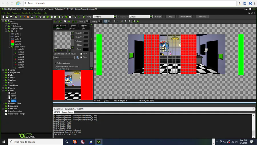This screenshot has height=145, width=257.
Task: Click the Scale X input field
Action: (x=86, y=33)
